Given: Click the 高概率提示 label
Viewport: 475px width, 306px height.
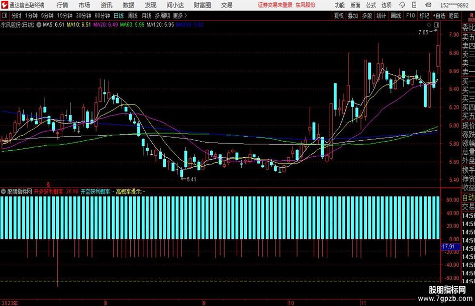Looking at the screenshot, I should coord(130,191).
